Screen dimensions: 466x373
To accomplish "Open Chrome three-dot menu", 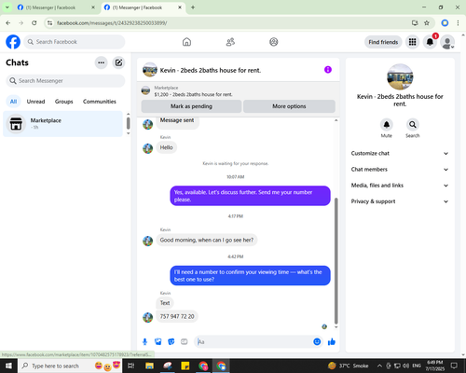I will click(458, 23).
